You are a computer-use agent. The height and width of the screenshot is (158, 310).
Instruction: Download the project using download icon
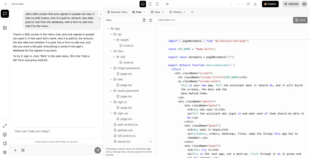pyautogui.click(x=255, y=4)
